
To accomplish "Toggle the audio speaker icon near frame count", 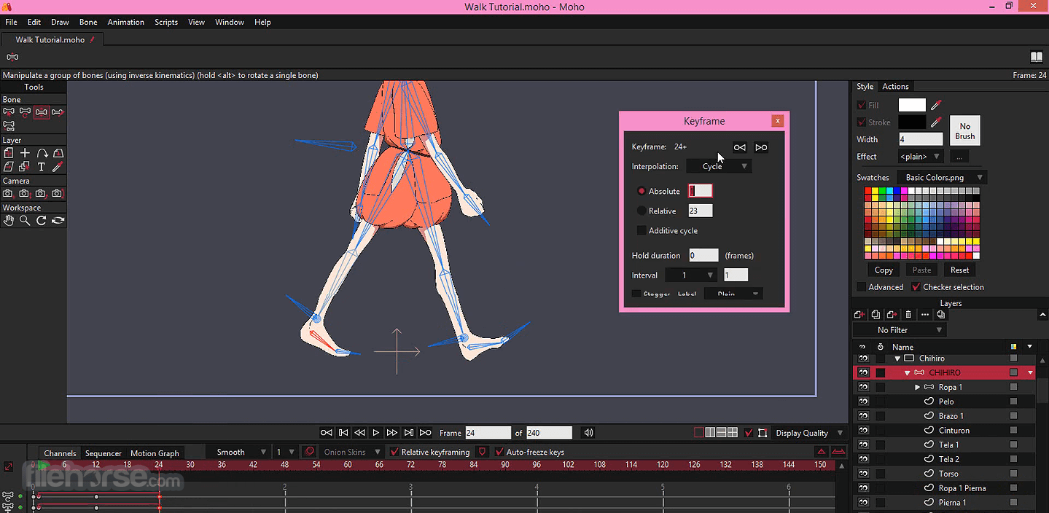I will tap(588, 433).
